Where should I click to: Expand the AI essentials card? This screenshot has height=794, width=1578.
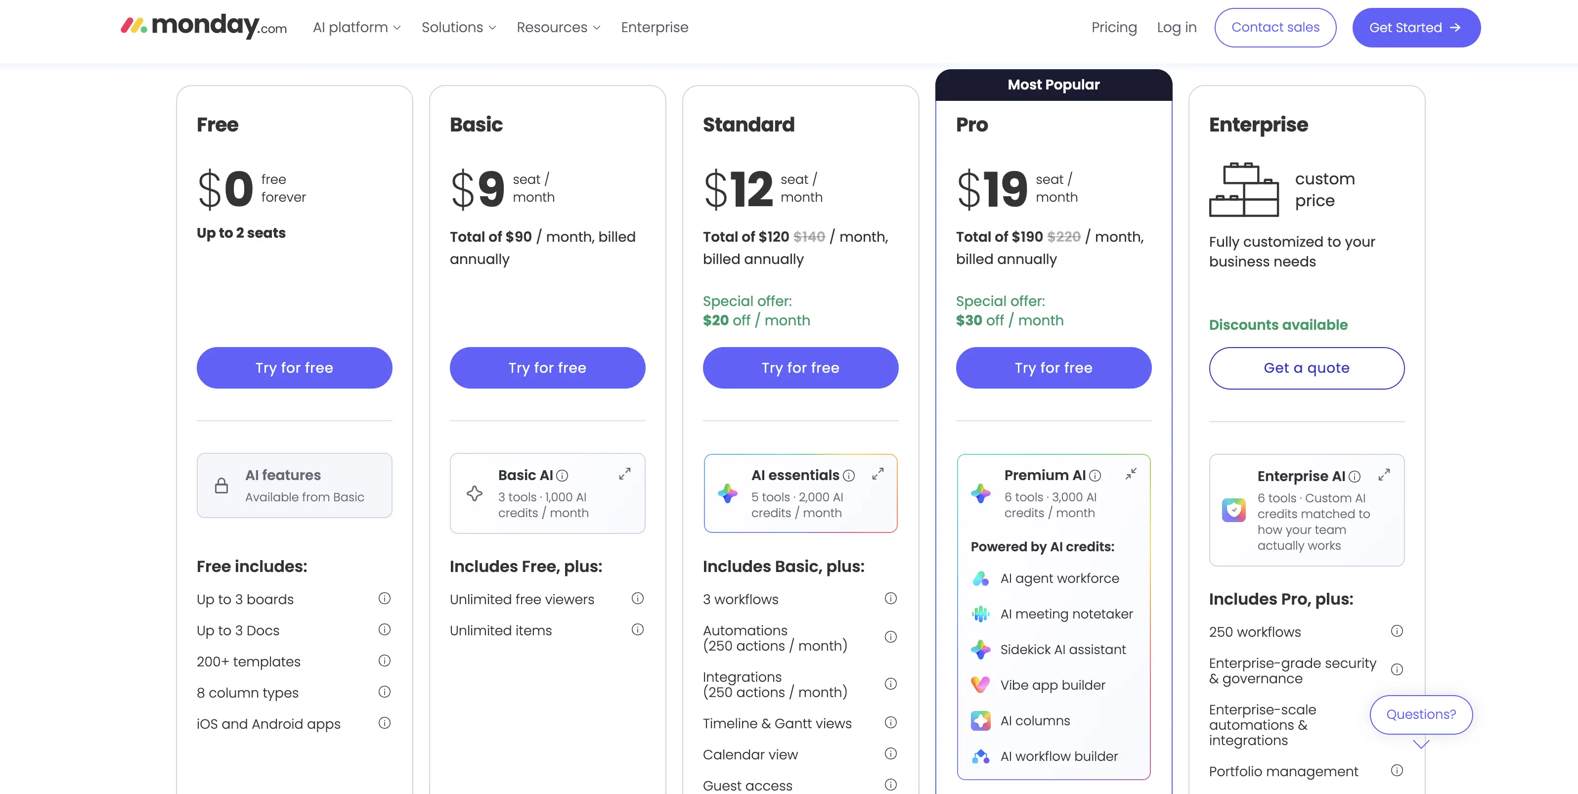pos(878,474)
